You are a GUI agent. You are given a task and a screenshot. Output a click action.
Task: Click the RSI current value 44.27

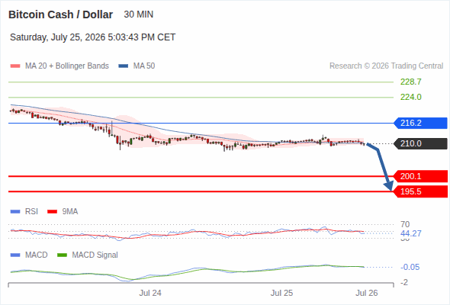click(411, 233)
